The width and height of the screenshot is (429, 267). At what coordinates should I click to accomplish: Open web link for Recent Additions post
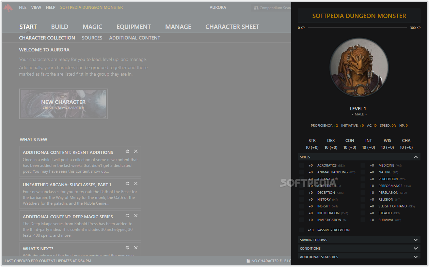point(127,152)
